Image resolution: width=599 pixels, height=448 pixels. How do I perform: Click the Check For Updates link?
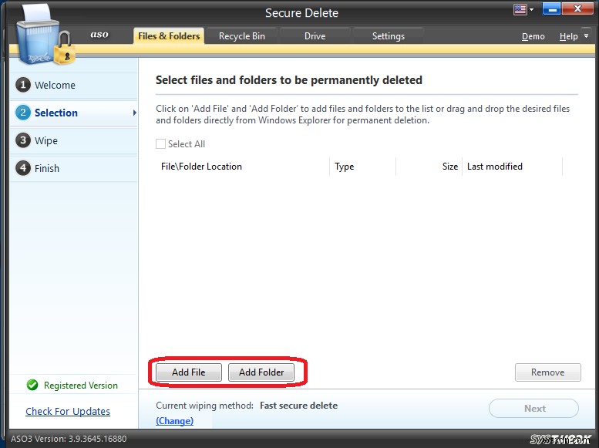click(x=68, y=412)
